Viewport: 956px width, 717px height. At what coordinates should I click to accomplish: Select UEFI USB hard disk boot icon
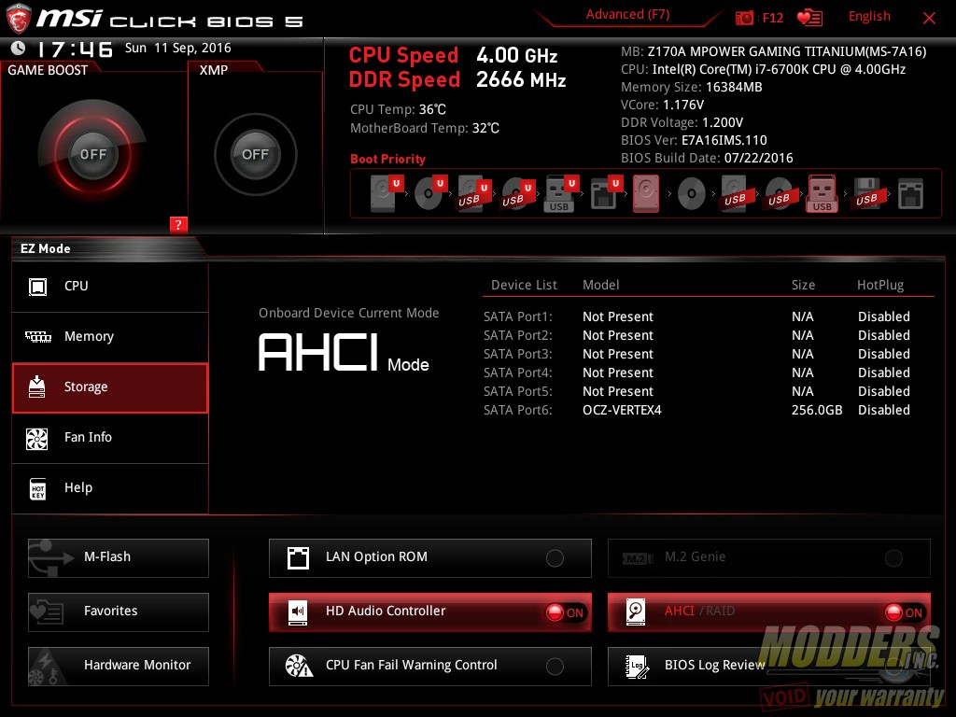pyautogui.click(x=473, y=193)
